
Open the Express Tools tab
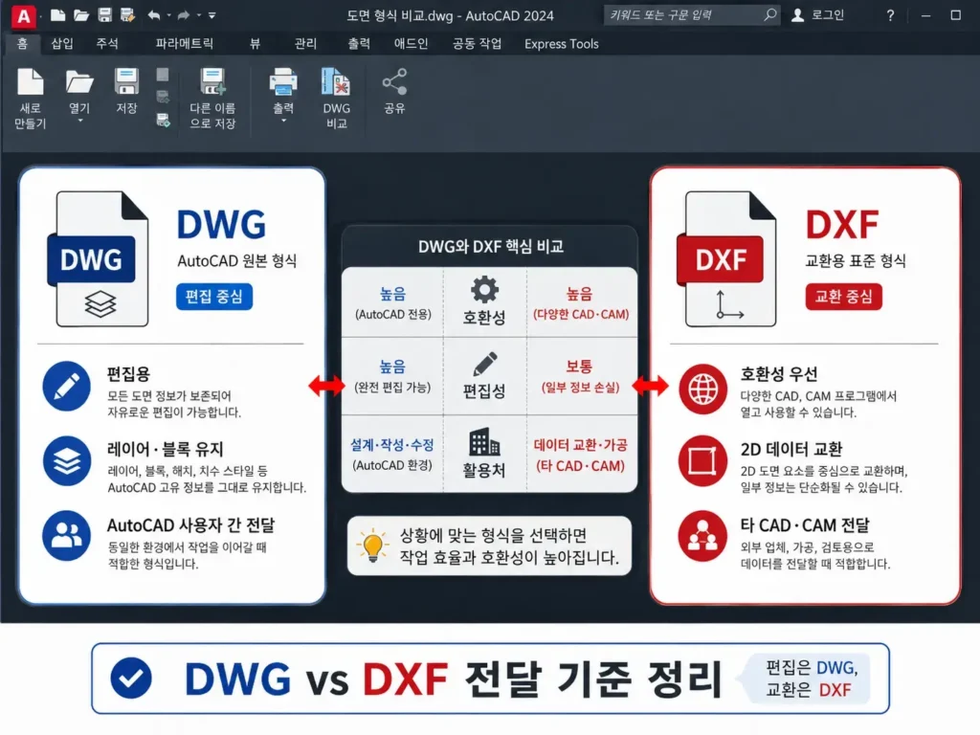[x=561, y=44]
